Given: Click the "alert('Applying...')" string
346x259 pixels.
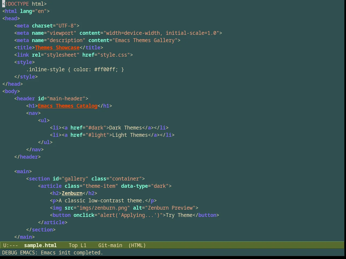Looking at the screenshot, I should point(130,215).
